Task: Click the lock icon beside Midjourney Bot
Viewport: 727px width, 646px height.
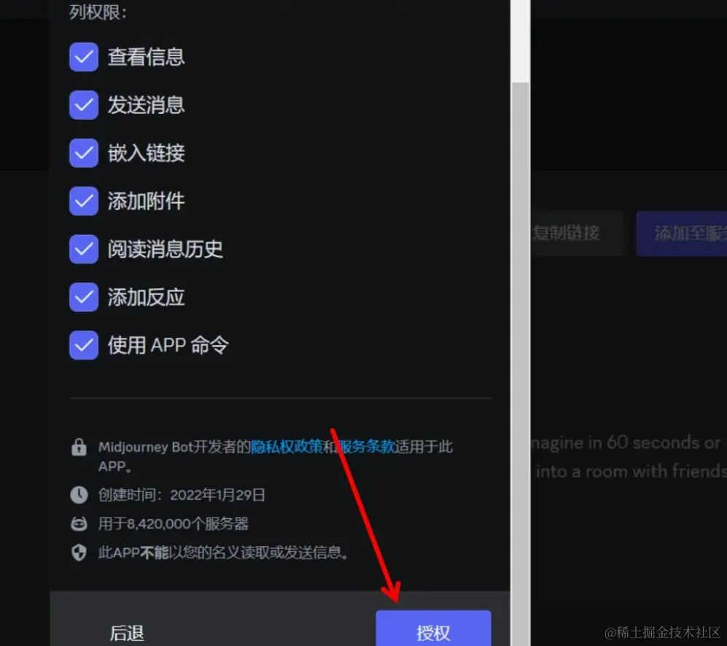Action: click(79, 447)
